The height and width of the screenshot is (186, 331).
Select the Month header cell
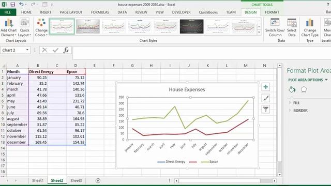tap(18, 71)
